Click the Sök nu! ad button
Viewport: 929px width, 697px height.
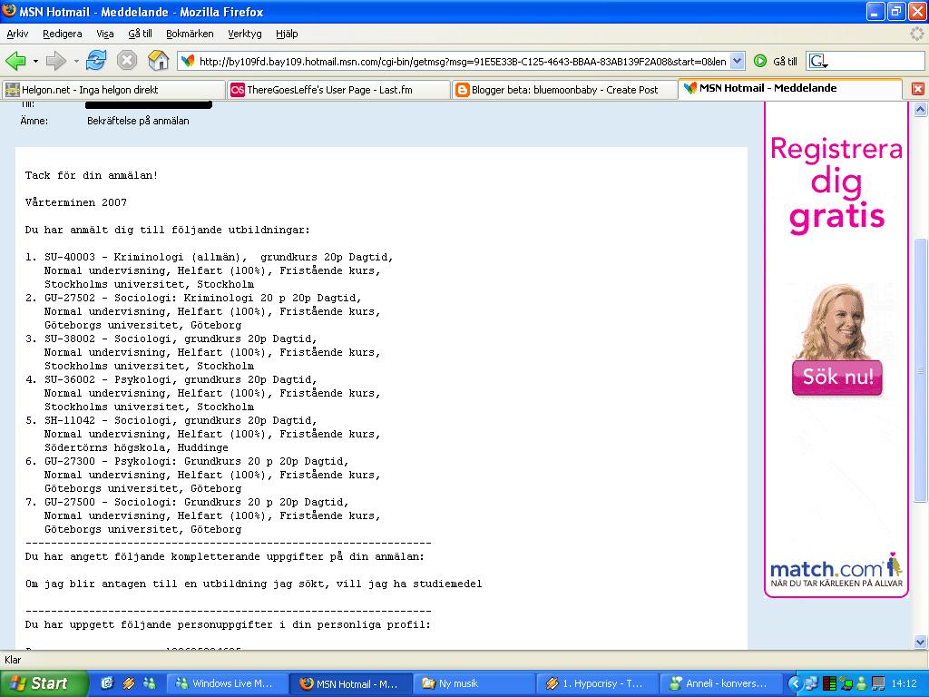837,378
